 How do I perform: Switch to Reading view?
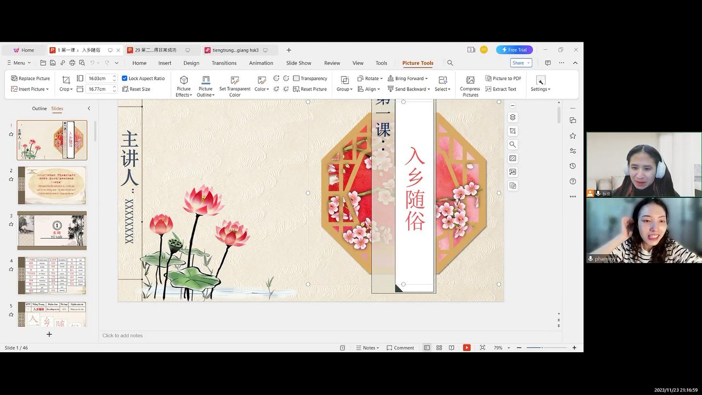tap(451, 348)
